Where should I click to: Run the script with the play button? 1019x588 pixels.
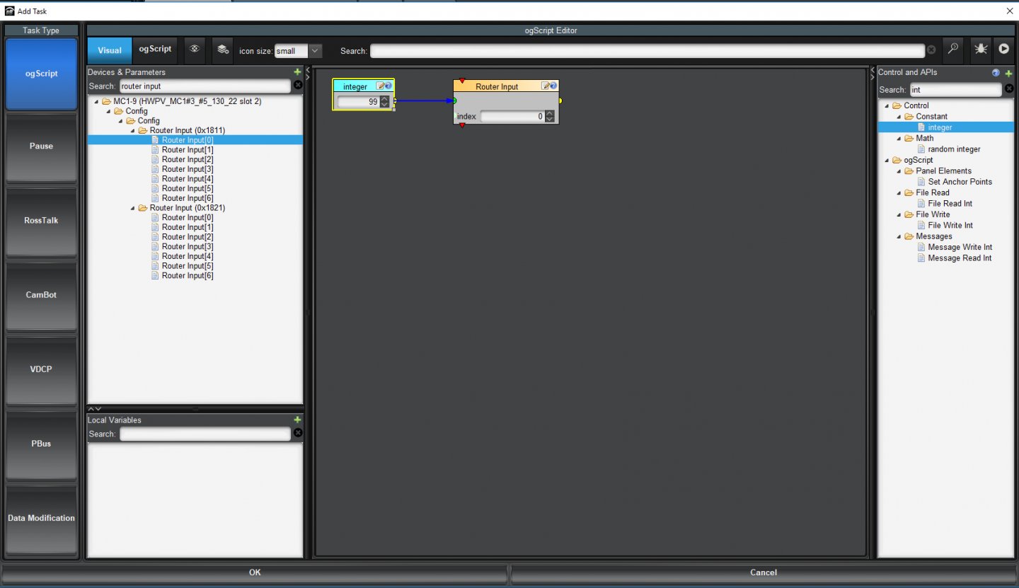[1003, 50]
